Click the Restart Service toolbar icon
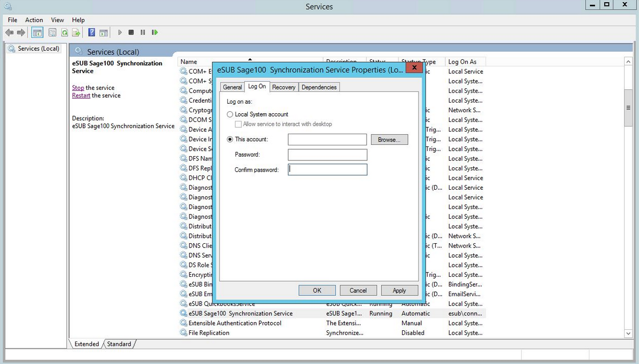 (154, 32)
